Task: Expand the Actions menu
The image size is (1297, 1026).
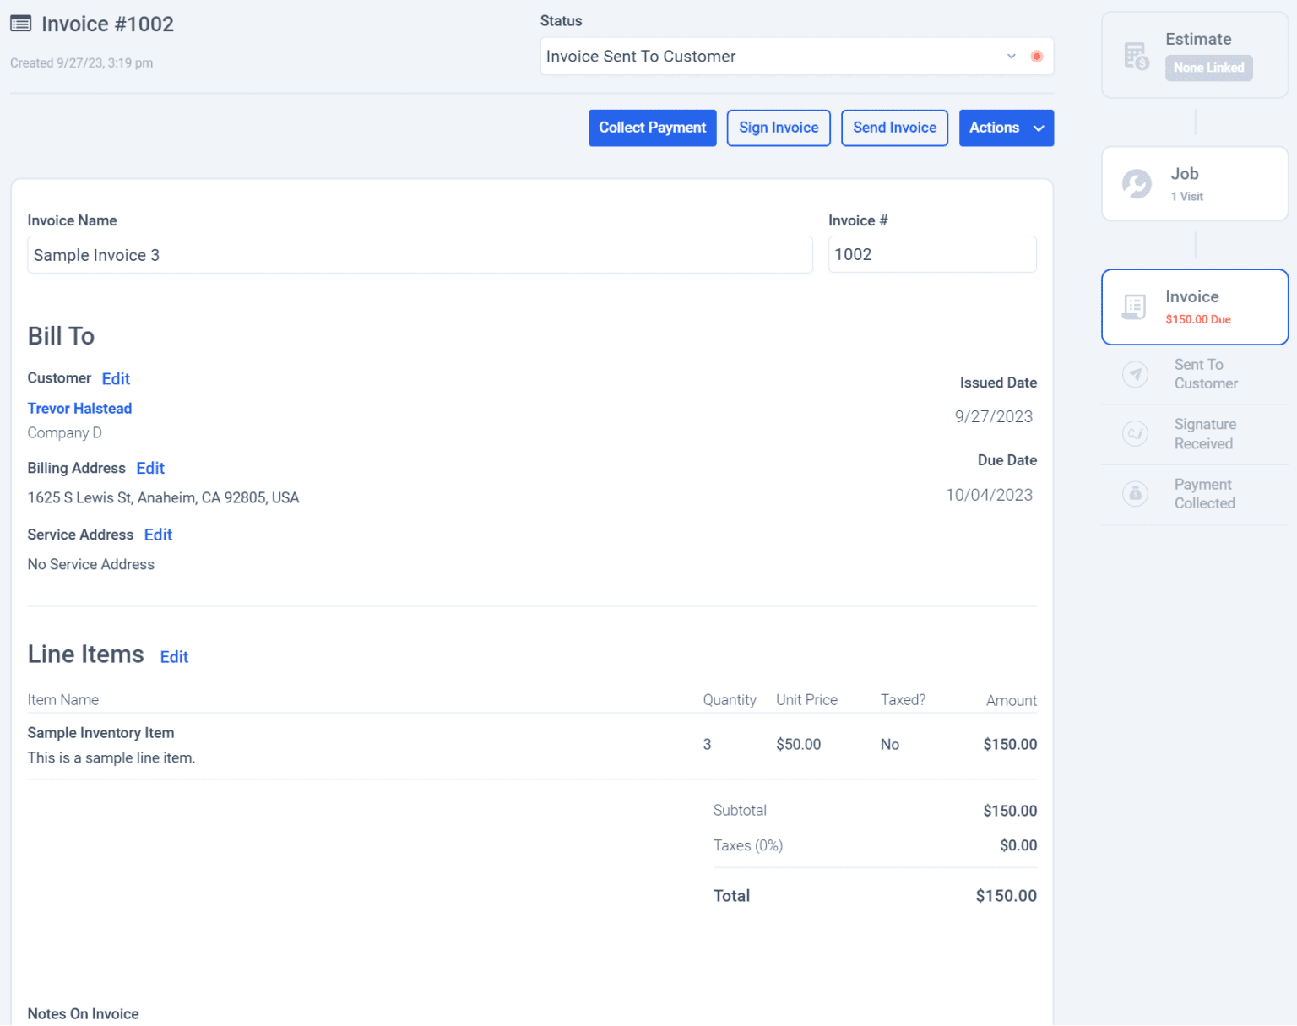Action: (x=1006, y=128)
